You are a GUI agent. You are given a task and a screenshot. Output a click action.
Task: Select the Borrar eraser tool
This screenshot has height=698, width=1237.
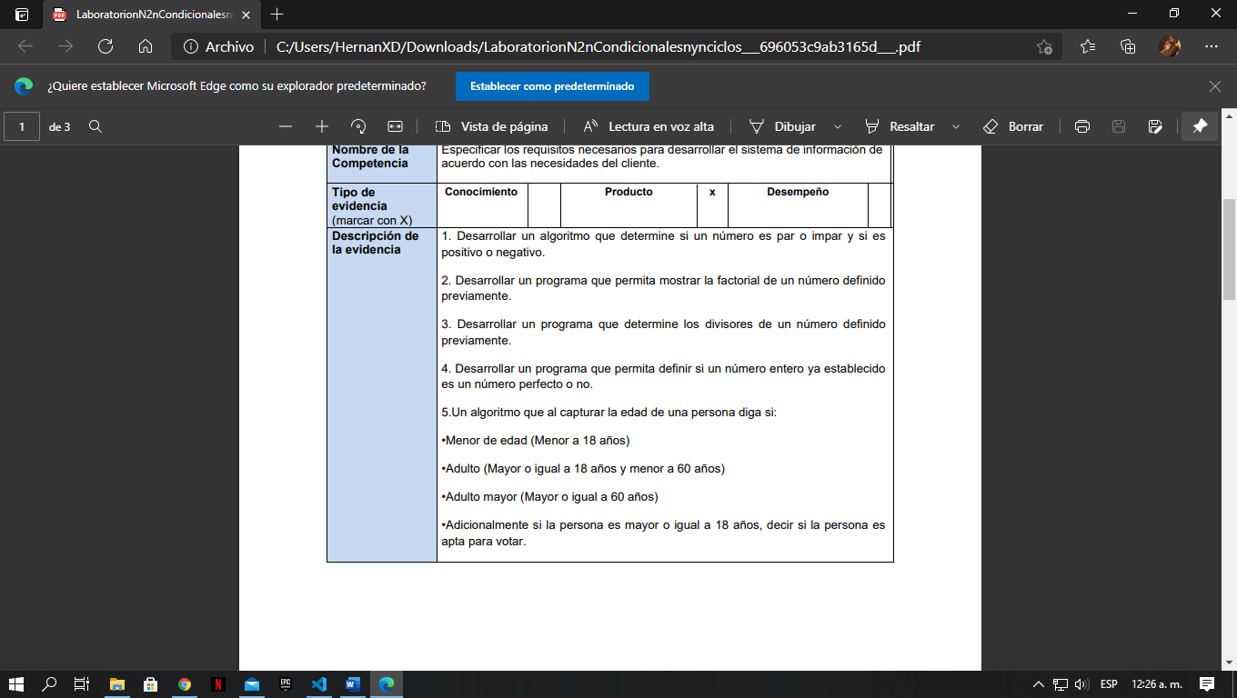coord(1013,126)
